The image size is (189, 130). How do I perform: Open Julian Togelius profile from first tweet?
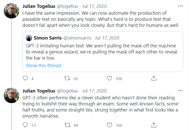click(x=39, y=6)
